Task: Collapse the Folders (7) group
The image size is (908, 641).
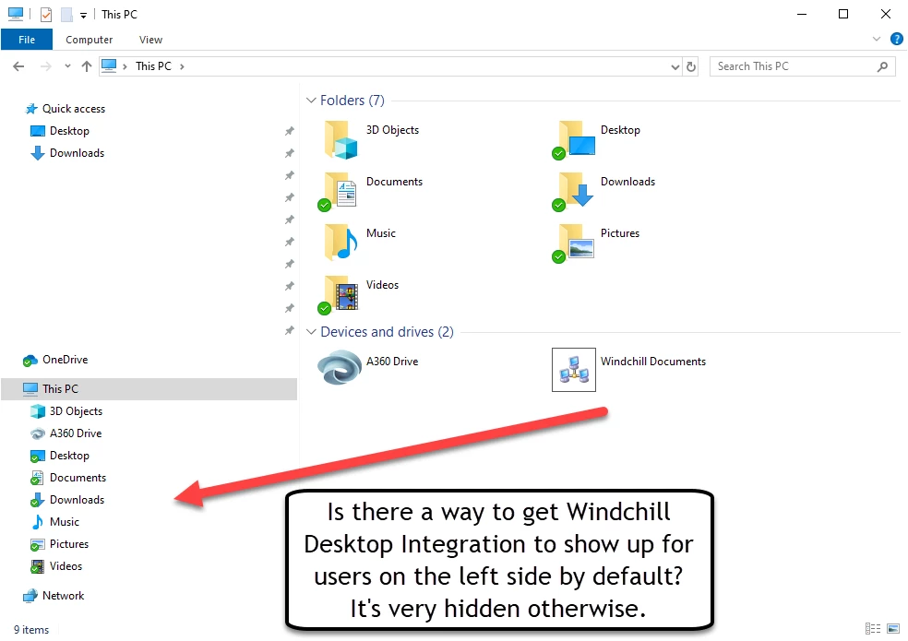Action: tap(311, 101)
